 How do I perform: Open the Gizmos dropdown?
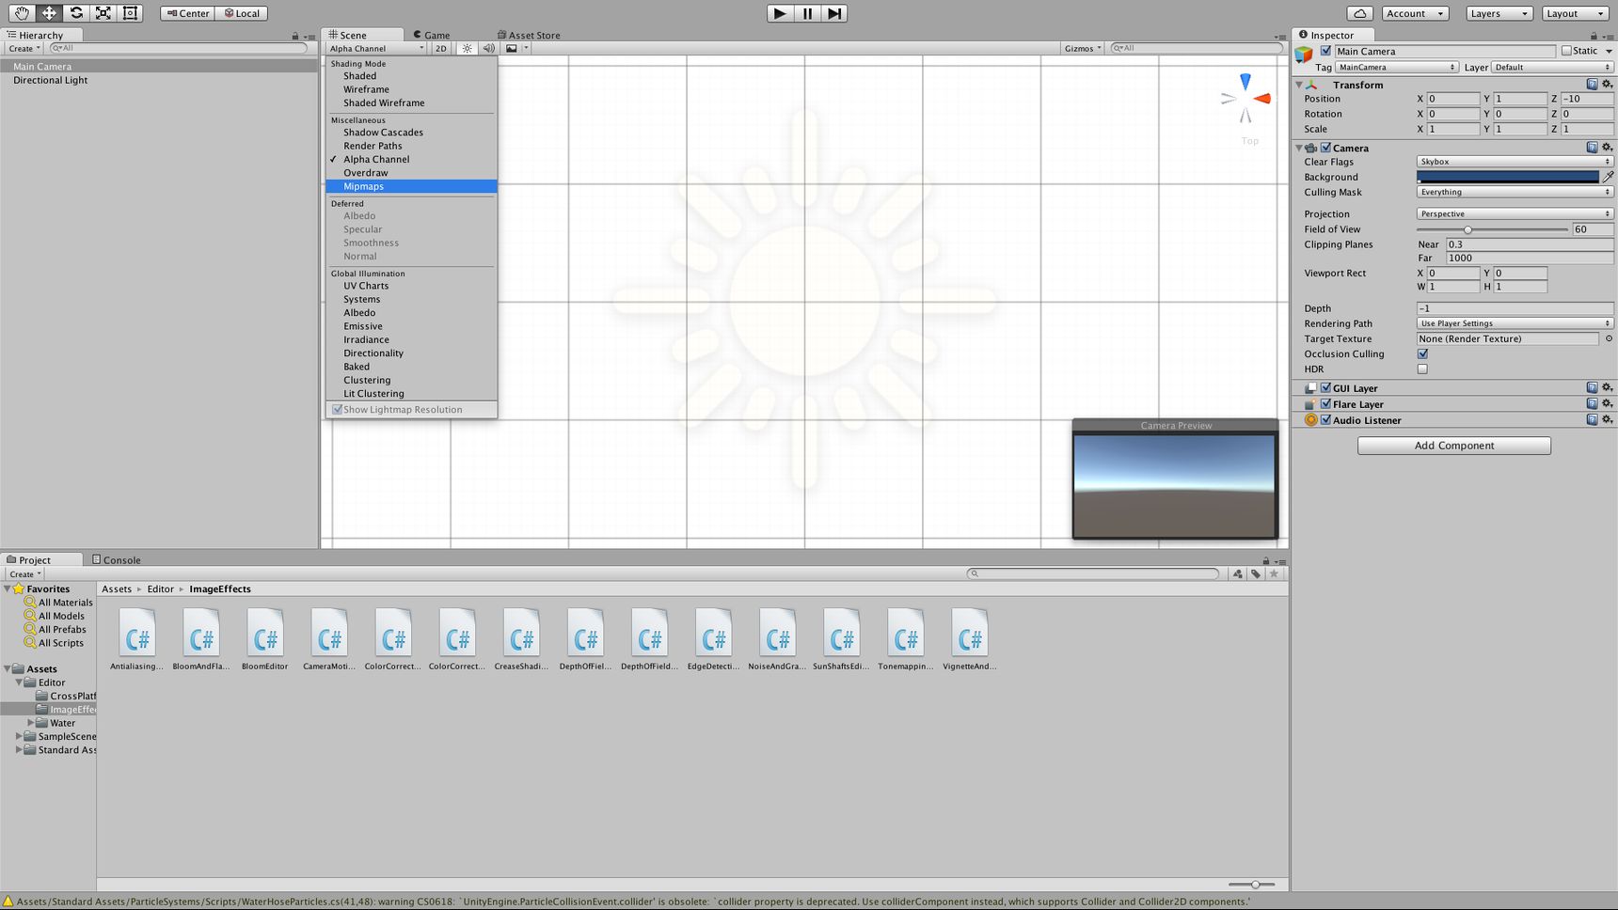click(1083, 48)
